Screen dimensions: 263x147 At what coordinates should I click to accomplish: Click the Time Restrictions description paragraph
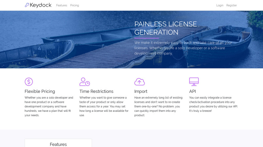(x=104, y=107)
